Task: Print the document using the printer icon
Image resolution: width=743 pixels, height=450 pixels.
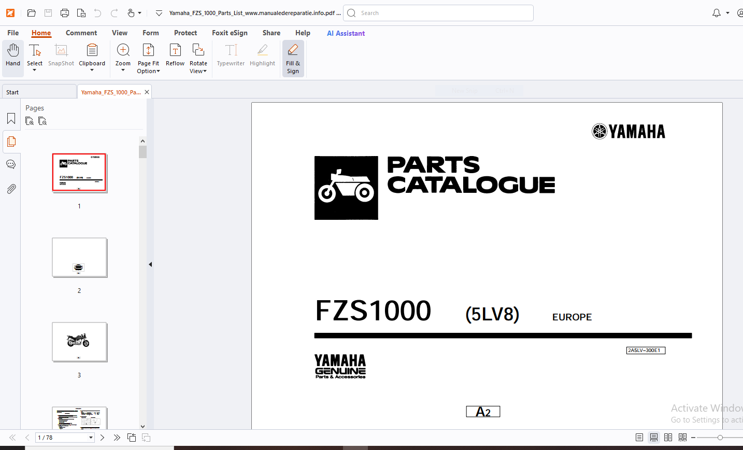Action: 65,13
